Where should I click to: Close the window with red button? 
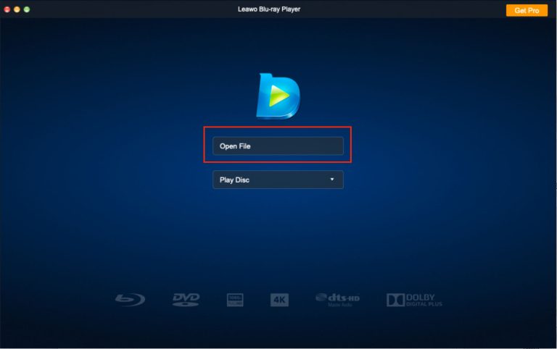pyautogui.click(x=7, y=9)
